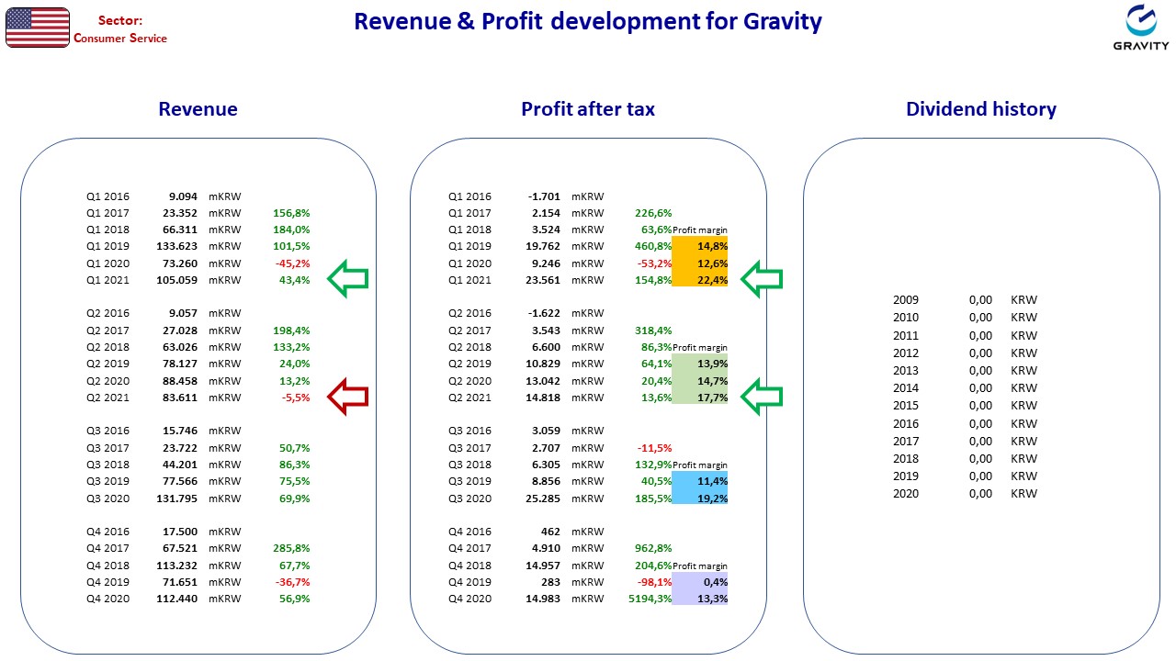The image size is (1176, 661).
Task: Click the green arrow beside Q1 2021 revenue
Action: (348, 279)
